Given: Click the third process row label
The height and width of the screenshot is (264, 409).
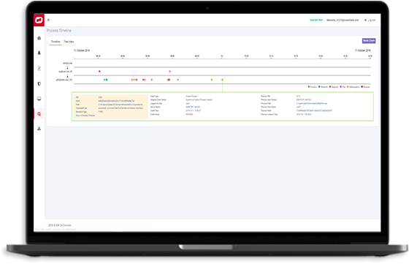Looking at the screenshot, I should pyautogui.click(x=64, y=80).
